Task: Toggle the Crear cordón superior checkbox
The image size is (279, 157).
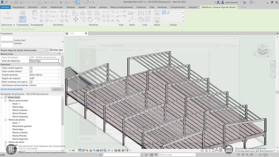Action: point(31,68)
